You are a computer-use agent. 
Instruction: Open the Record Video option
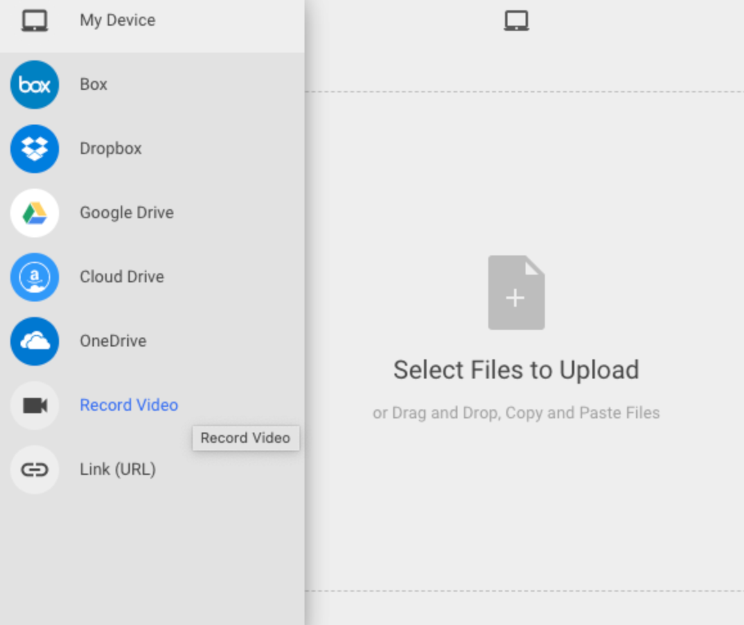click(128, 405)
